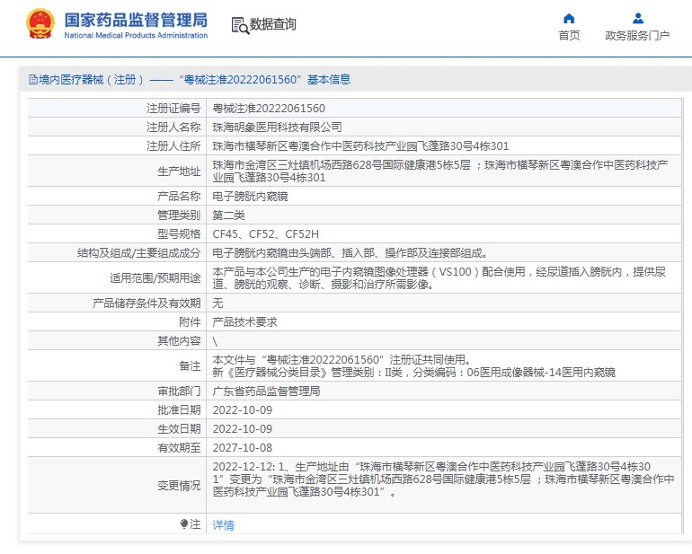Select management category value 第二类
This screenshot has height=554, width=692.
pyautogui.click(x=228, y=215)
